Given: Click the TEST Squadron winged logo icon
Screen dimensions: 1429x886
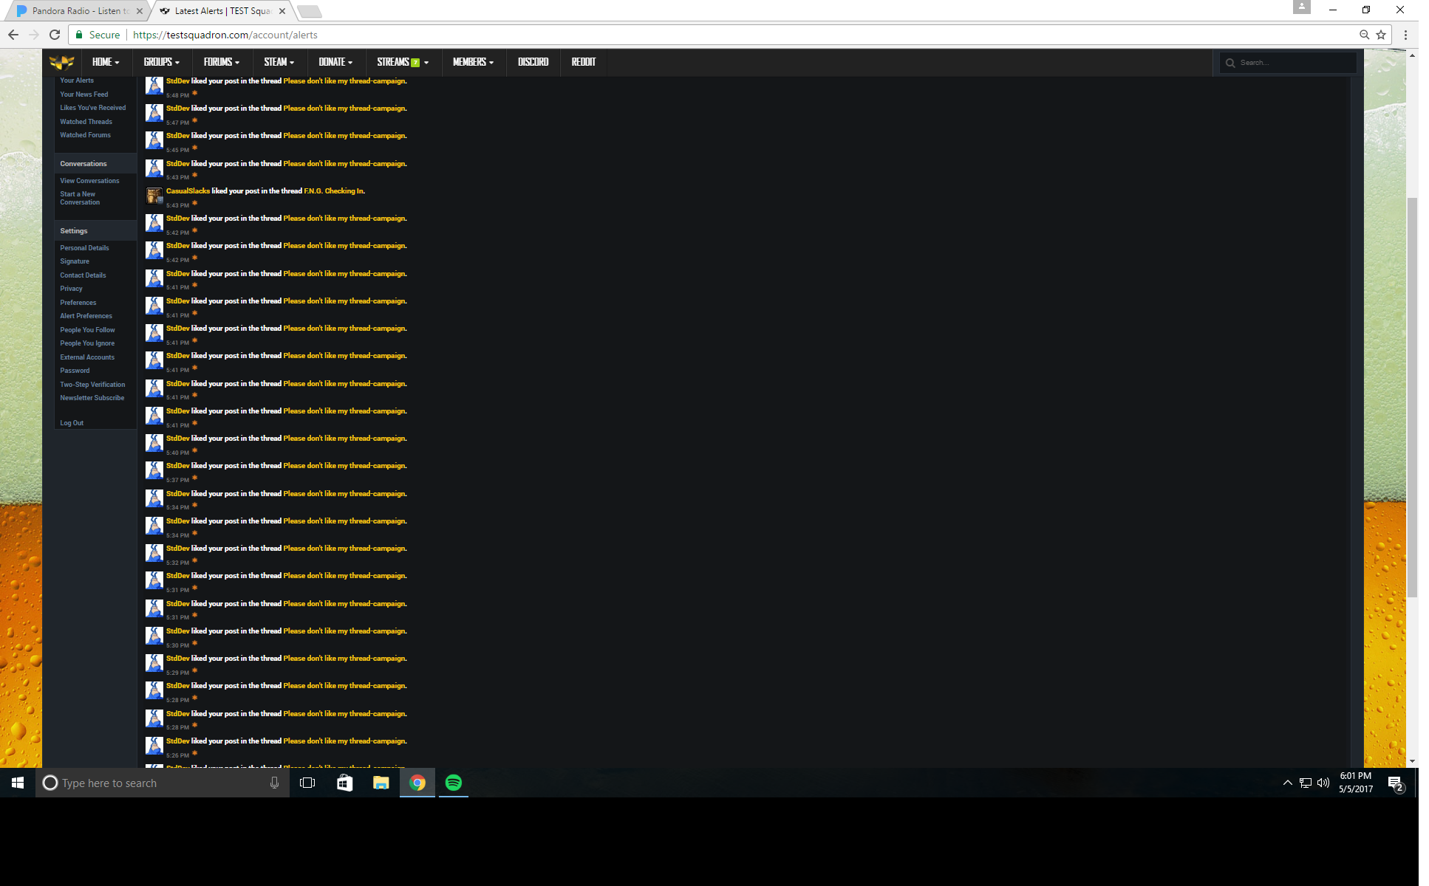Looking at the screenshot, I should tap(62, 63).
